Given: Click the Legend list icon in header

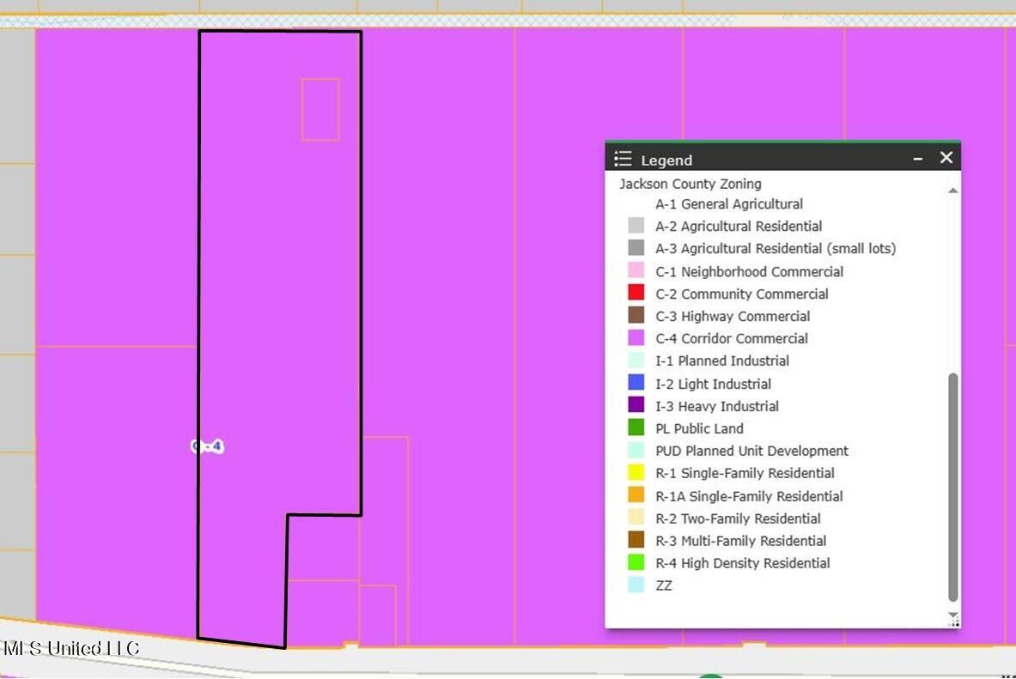Looking at the screenshot, I should coord(623,159).
